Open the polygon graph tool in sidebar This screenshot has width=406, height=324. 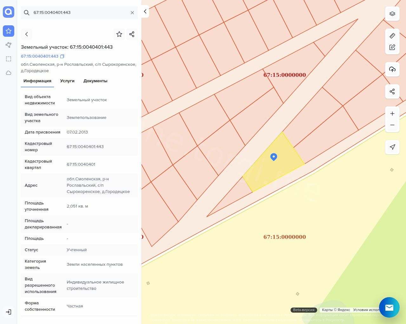pos(9,45)
